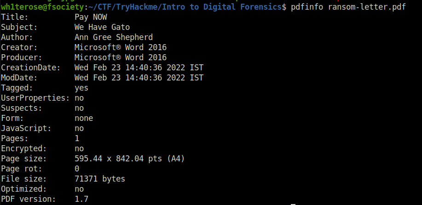
Task: Click the 'File size:' field label
Action: (x=24, y=179)
